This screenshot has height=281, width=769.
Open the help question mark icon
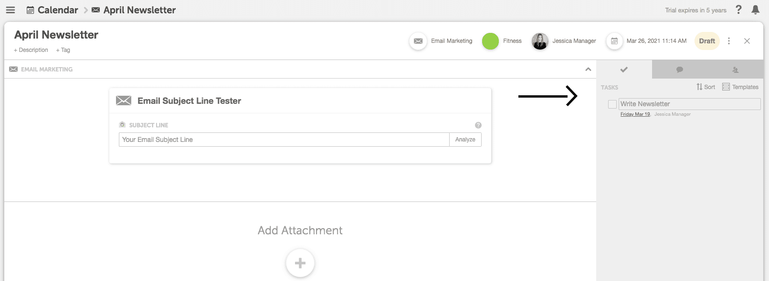point(738,10)
